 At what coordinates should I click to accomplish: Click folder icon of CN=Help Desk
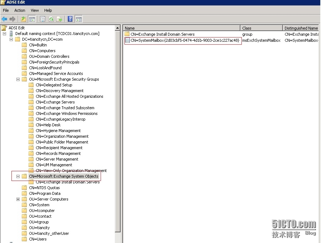coord(31,125)
